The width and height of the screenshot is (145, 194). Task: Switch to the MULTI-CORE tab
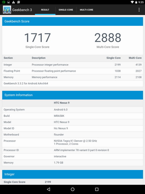[x=87, y=10]
